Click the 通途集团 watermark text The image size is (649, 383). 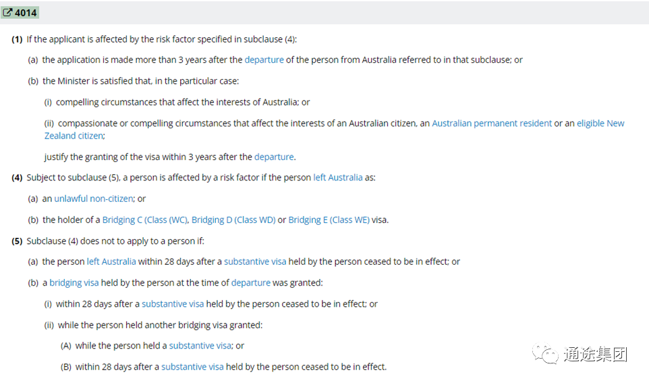pyautogui.click(x=596, y=354)
